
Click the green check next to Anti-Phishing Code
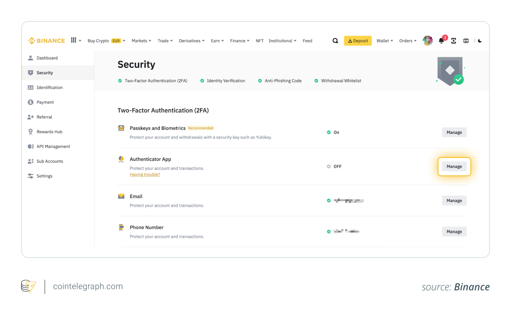260,81
